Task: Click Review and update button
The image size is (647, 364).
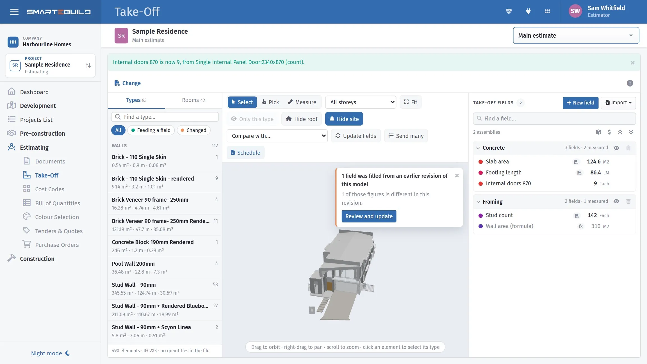Action: pyautogui.click(x=369, y=216)
